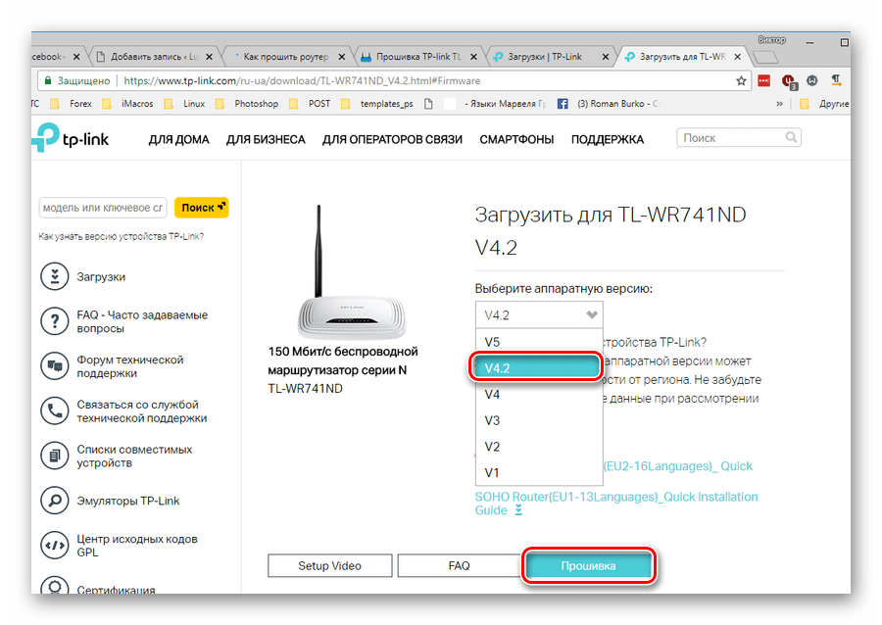This screenshot has width=882, height=625.
Task: Open the ДЛЯ ОПЕРАТОРОВ СВЯЗИ menu
Action: click(392, 139)
